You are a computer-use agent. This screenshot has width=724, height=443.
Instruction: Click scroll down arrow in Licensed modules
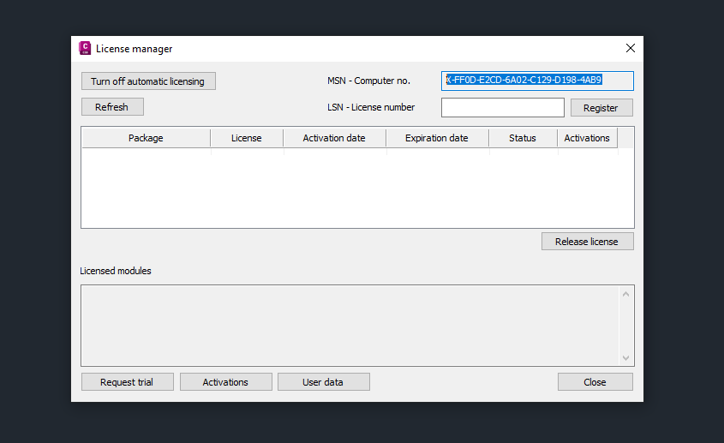625,358
